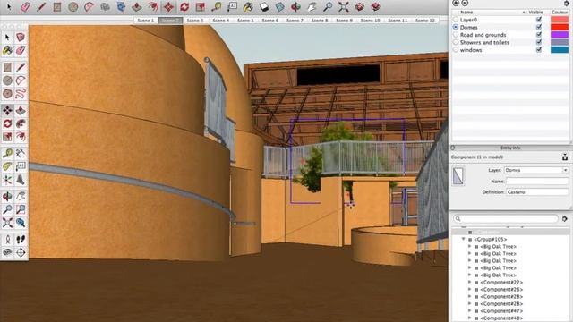Select the Arc tool in the top toolbar

[89, 6]
